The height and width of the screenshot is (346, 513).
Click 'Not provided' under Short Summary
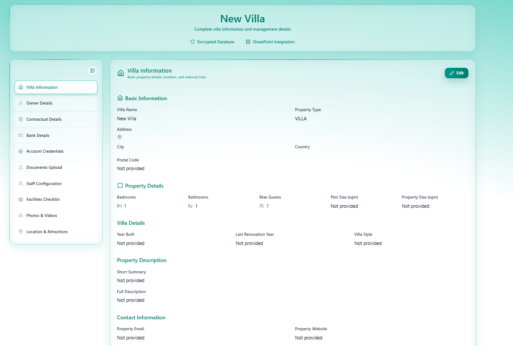[x=130, y=280]
